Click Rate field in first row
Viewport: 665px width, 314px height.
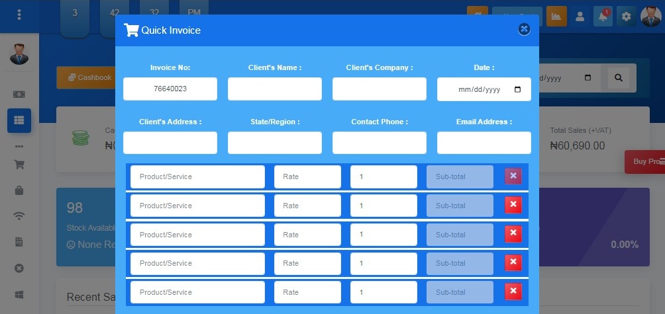point(307,177)
